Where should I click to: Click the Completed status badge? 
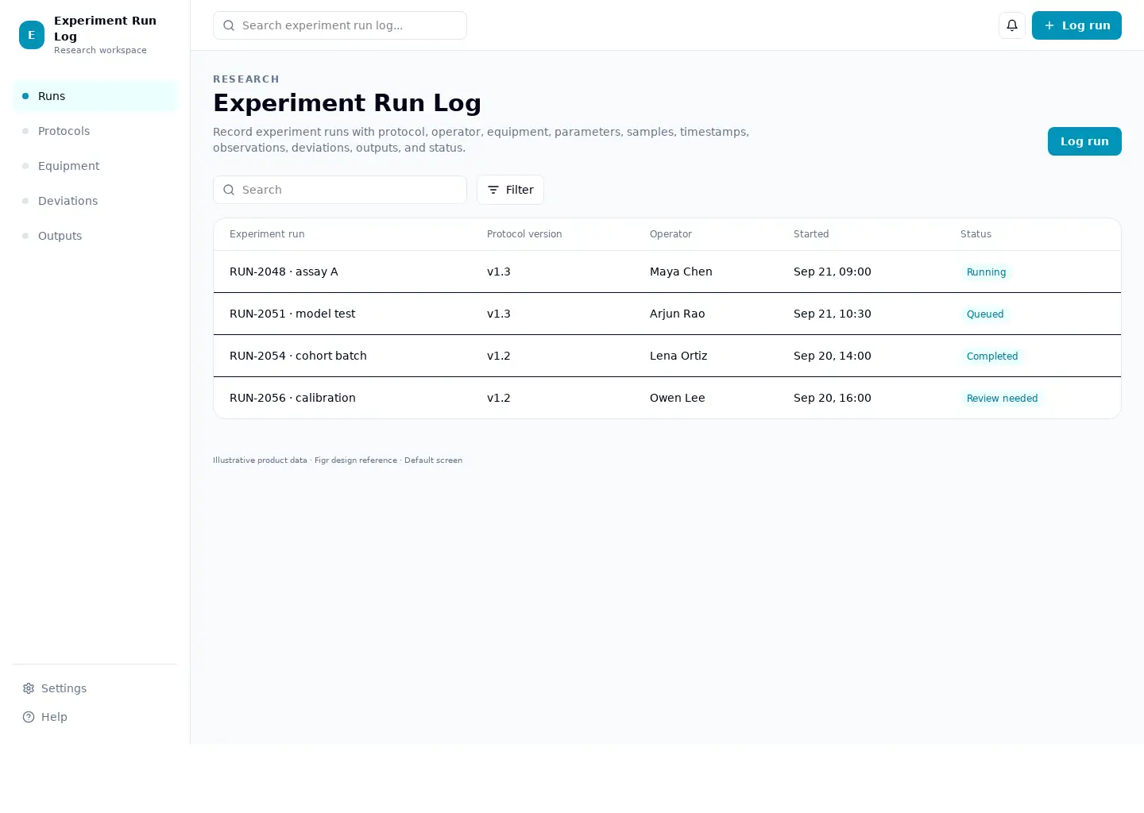coord(992,356)
